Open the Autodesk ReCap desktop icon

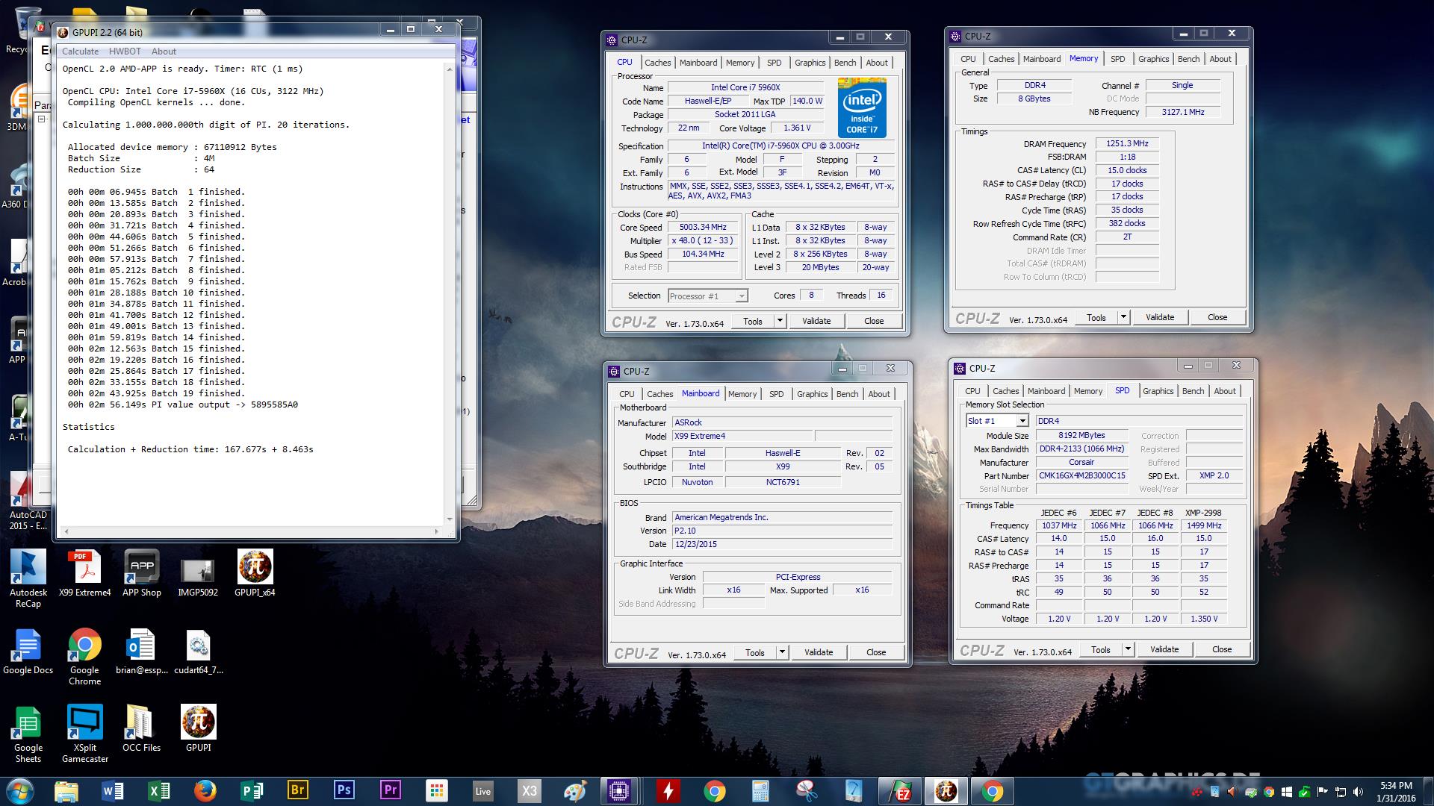28,578
